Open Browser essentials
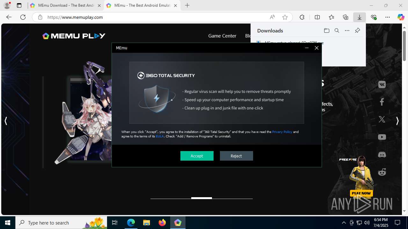408x229 pixels. coord(374,17)
